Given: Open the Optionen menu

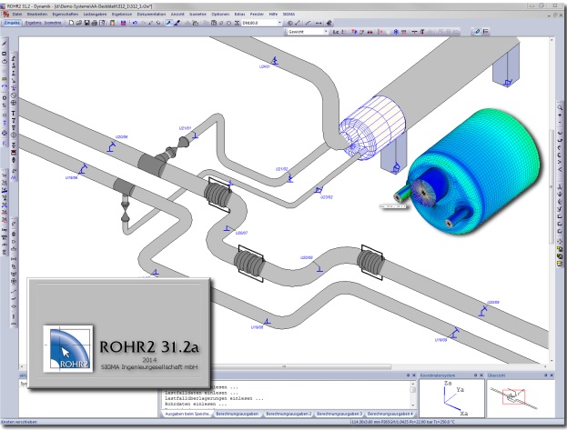Looking at the screenshot, I should [x=220, y=15].
